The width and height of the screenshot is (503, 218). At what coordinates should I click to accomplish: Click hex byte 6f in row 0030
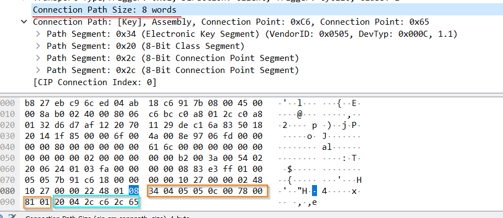pyautogui.click(x=119, y=136)
